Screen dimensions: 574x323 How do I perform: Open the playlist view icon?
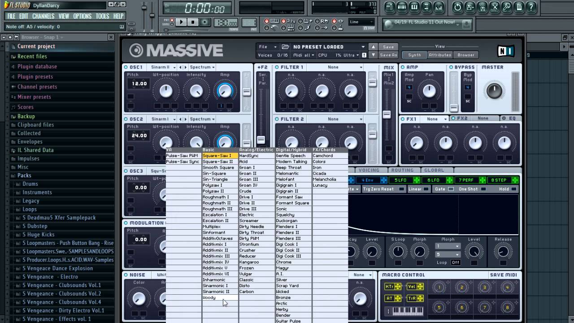click(390, 7)
